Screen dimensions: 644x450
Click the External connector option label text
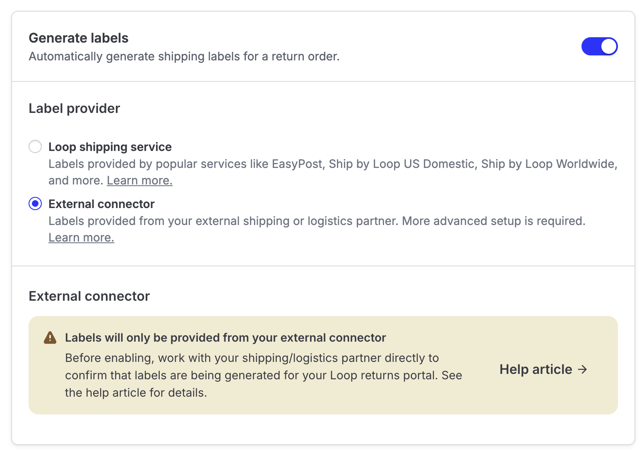(101, 204)
